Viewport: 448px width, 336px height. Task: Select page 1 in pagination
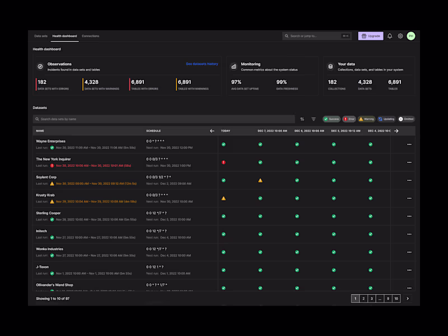355,298
